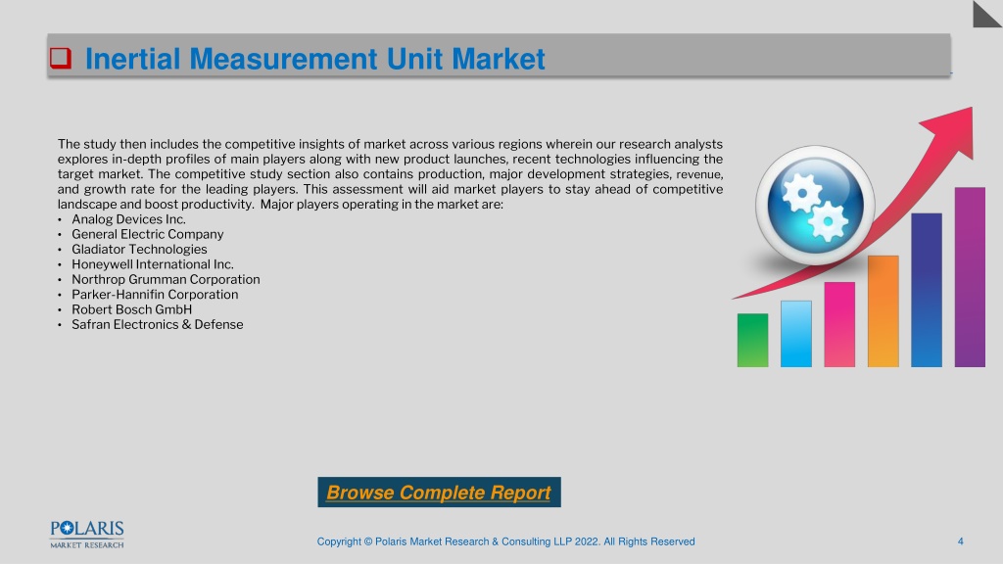
Task: Click the dark blue bar in the chart
Action: point(927,290)
